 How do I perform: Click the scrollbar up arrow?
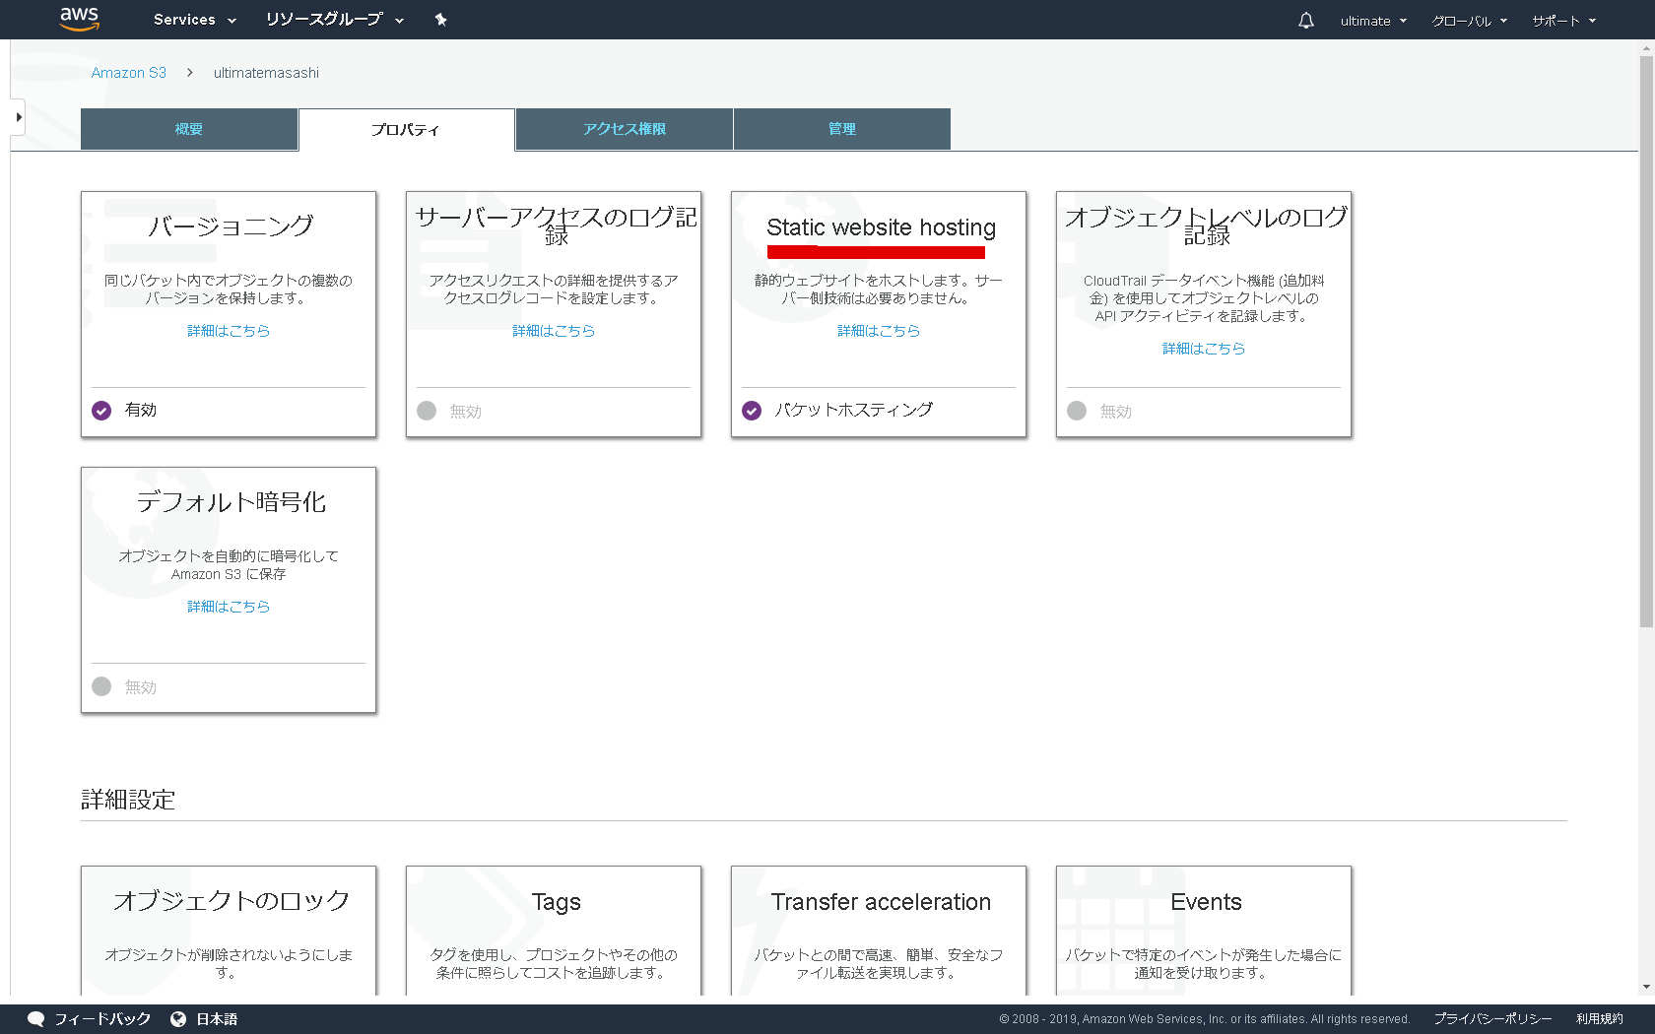1646,47
